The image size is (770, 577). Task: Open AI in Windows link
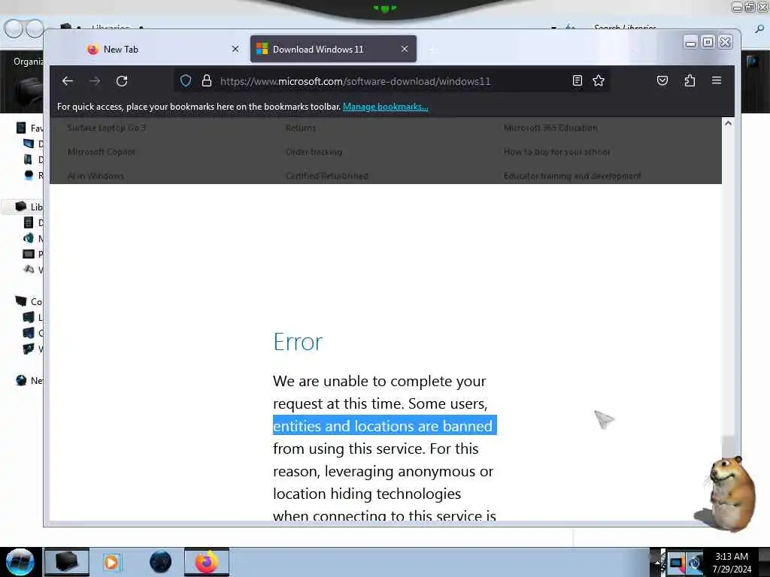pyautogui.click(x=95, y=176)
